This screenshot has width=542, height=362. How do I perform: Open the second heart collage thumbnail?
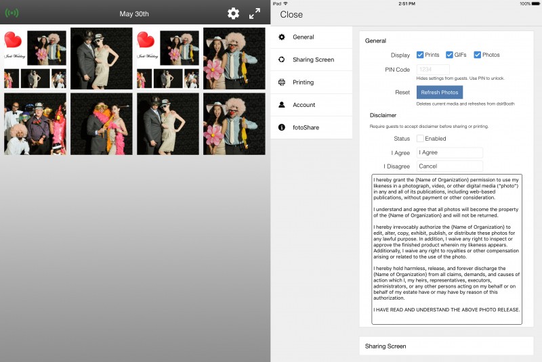click(168, 58)
